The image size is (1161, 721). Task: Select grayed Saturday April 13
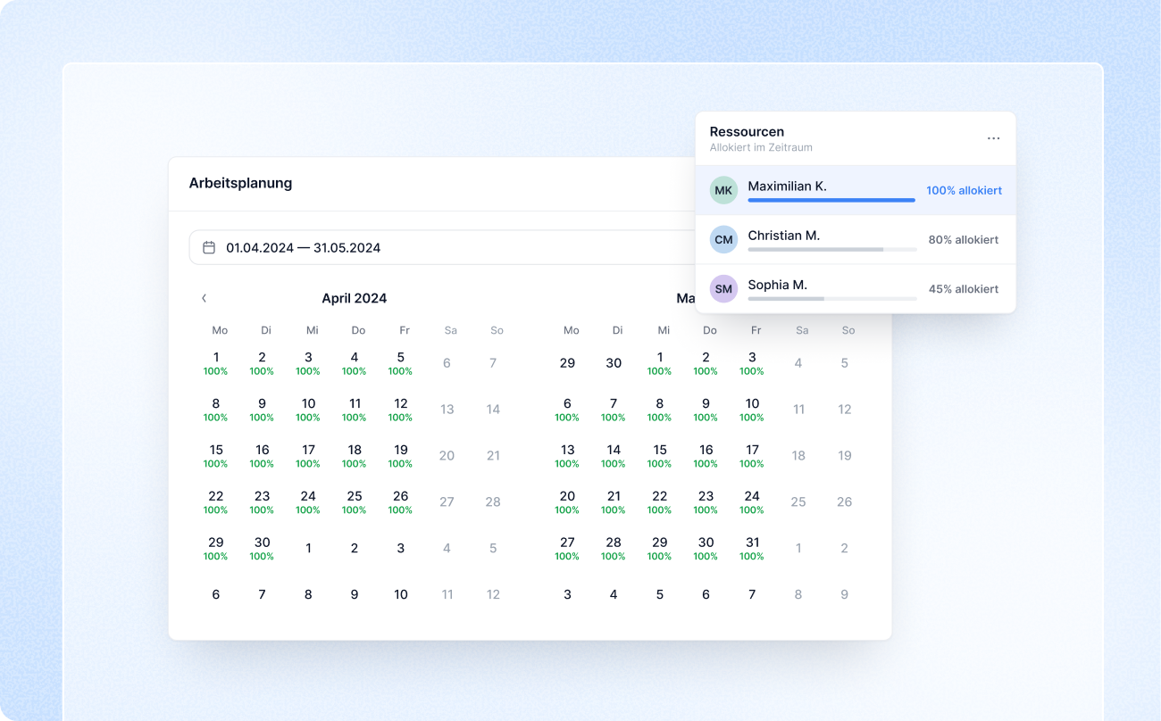pos(447,410)
